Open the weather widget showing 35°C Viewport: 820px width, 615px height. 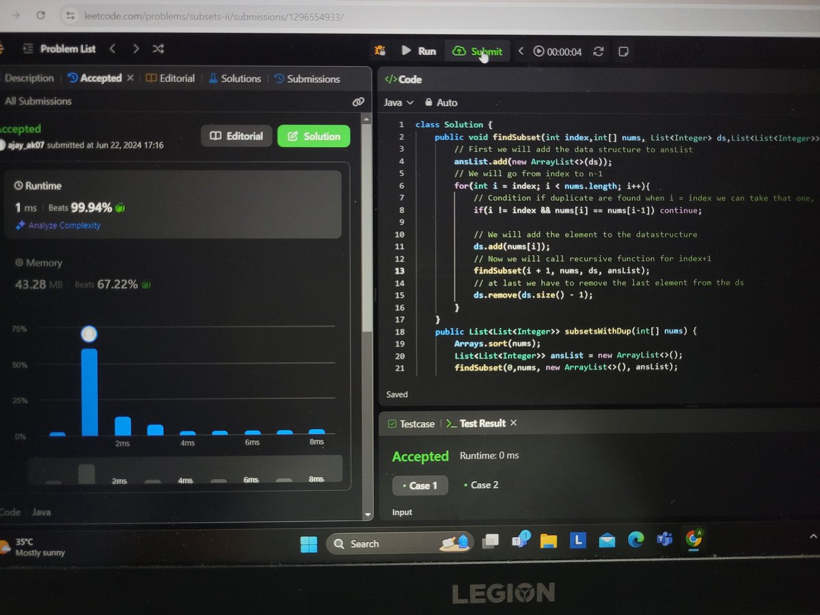[34, 547]
